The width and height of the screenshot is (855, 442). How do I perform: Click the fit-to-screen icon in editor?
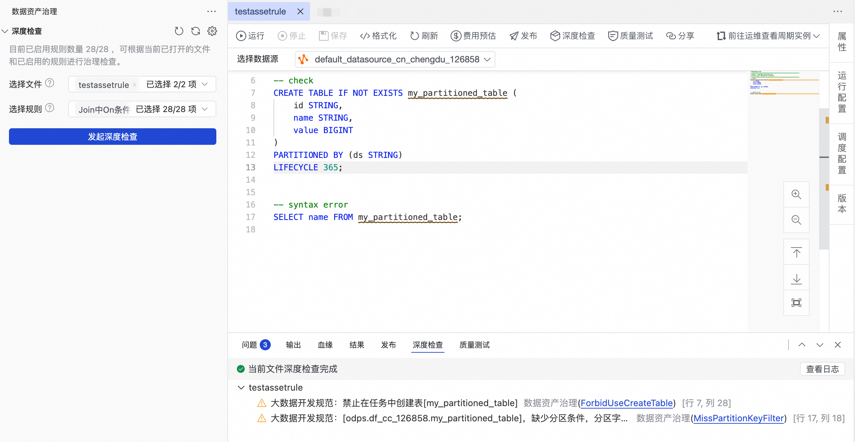click(x=796, y=303)
